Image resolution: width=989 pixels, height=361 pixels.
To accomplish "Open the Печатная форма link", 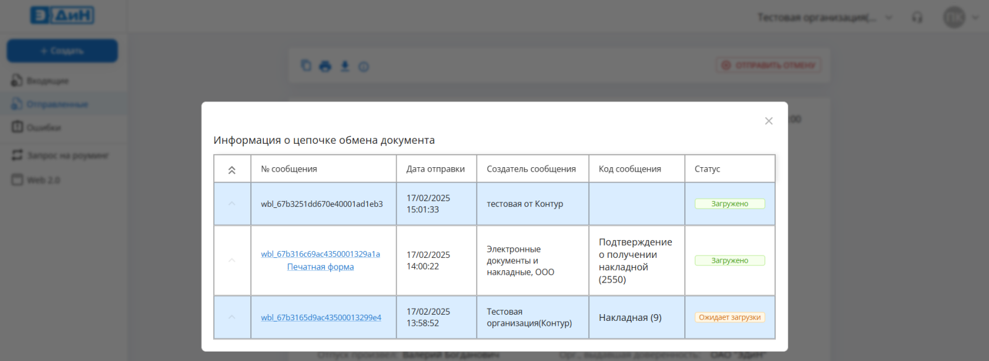I will (x=320, y=267).
